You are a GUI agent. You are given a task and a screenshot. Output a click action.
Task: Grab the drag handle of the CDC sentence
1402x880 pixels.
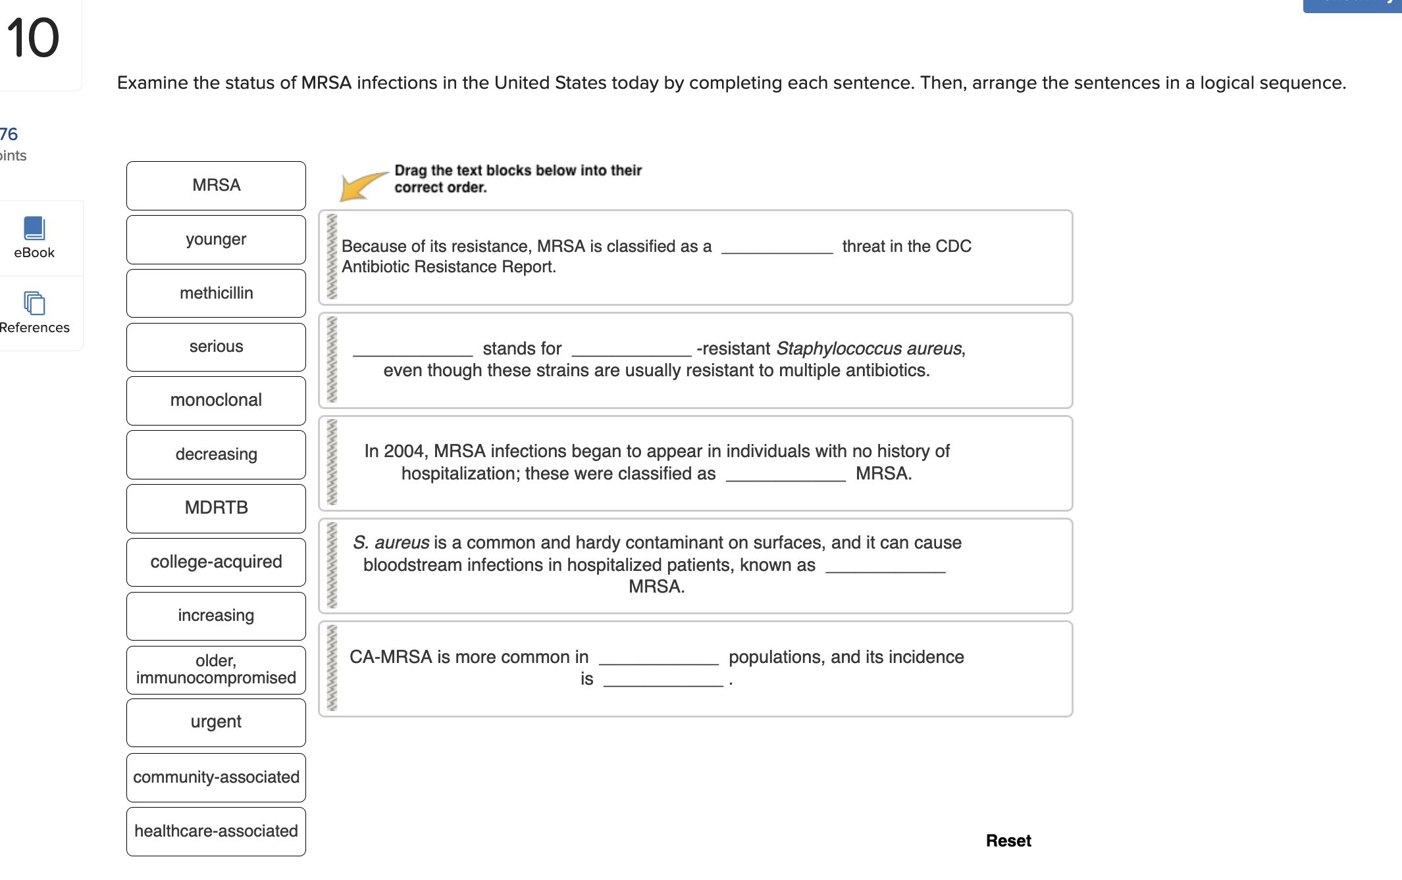(x=332, y=257)
